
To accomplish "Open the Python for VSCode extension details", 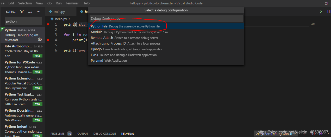I will (x=23, y=67).
